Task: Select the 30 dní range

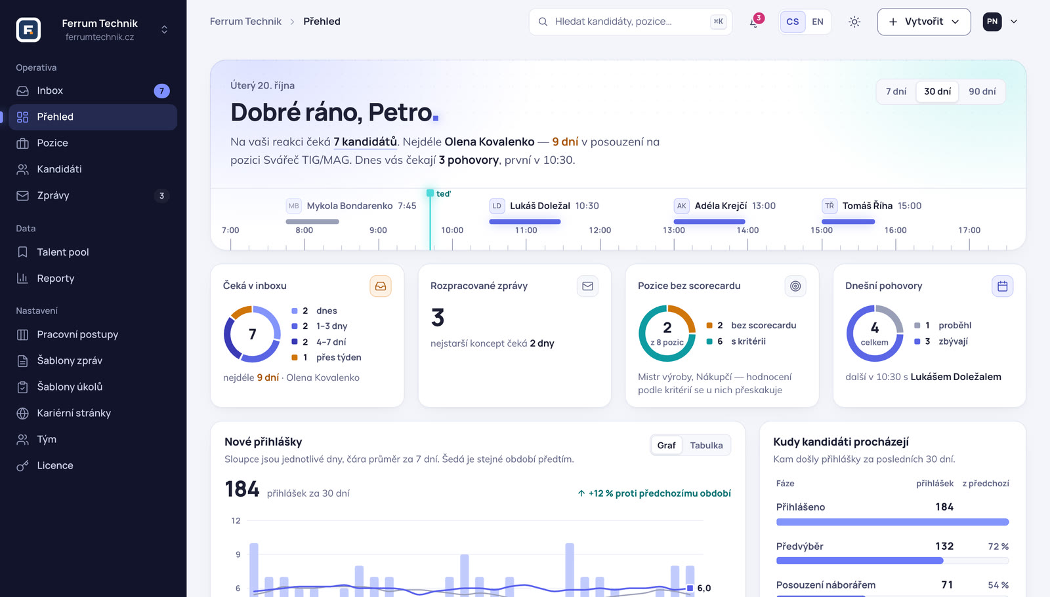Action: pyautogui.click(x=937, y=92)
